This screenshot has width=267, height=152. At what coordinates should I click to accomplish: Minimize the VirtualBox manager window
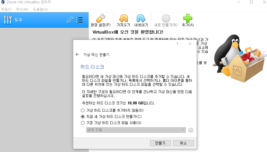[239, 2]
